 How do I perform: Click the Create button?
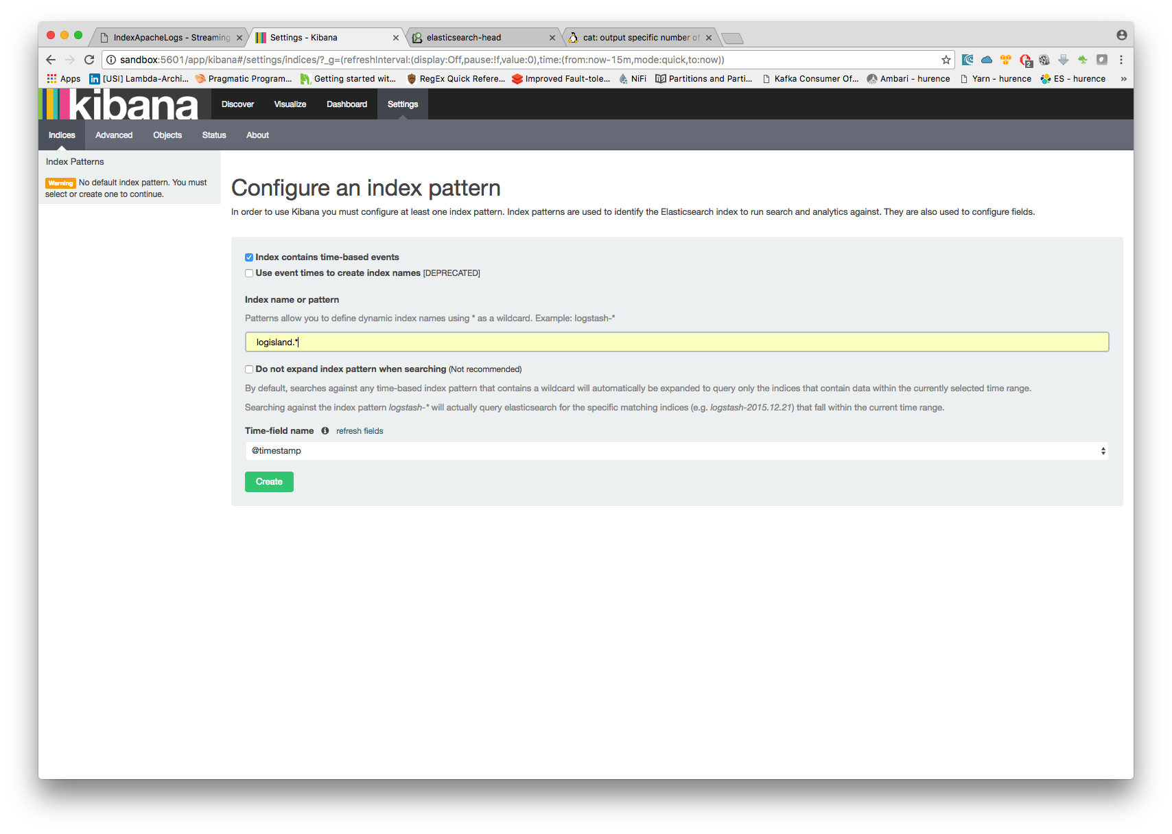click(268, 481)
